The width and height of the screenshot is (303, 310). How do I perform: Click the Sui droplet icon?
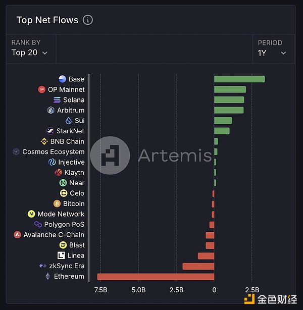69,121
